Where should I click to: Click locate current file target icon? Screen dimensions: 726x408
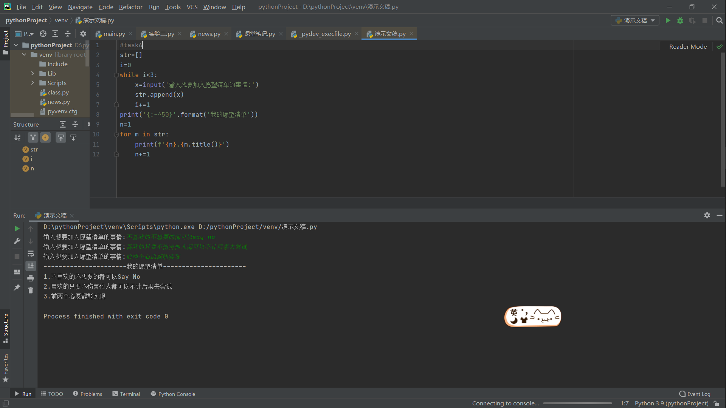pos(43,34)
